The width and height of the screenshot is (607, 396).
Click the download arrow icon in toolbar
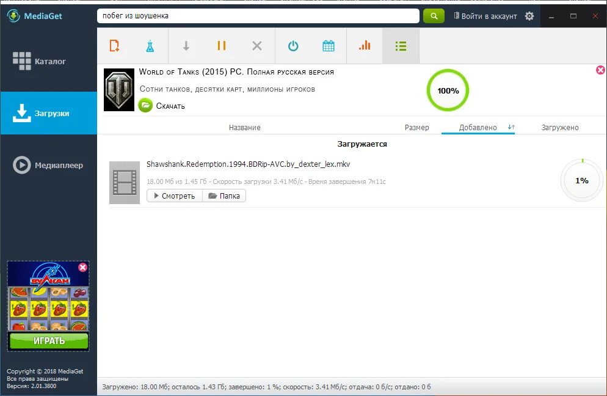(186, 46)
